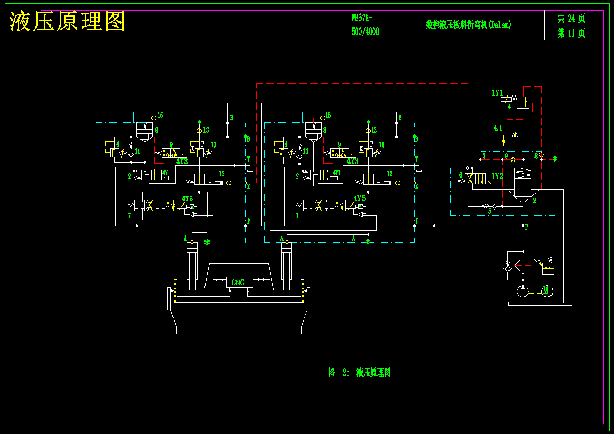Select the left yellow linear scale ruler
The width and height of the screenshot is (614, 434).
175,291
